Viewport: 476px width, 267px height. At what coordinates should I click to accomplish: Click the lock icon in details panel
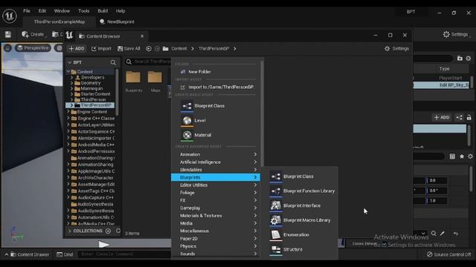pos(469,117)
